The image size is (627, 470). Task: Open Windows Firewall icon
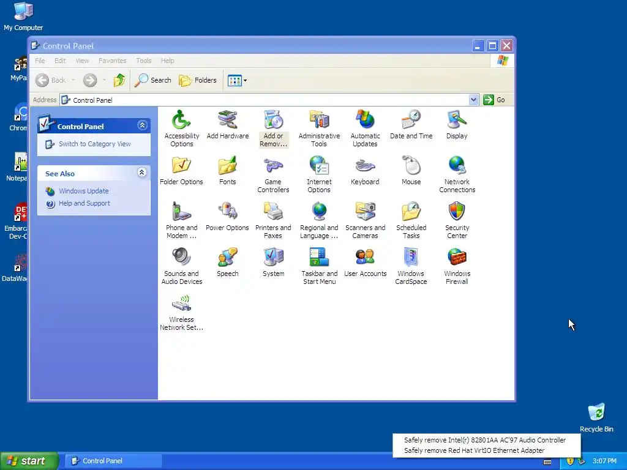pos(457,266)
